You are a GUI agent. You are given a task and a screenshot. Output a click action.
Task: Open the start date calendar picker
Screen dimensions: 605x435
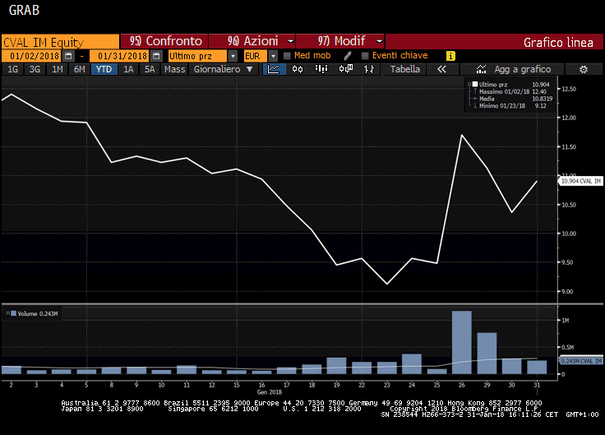click(68, 56)
